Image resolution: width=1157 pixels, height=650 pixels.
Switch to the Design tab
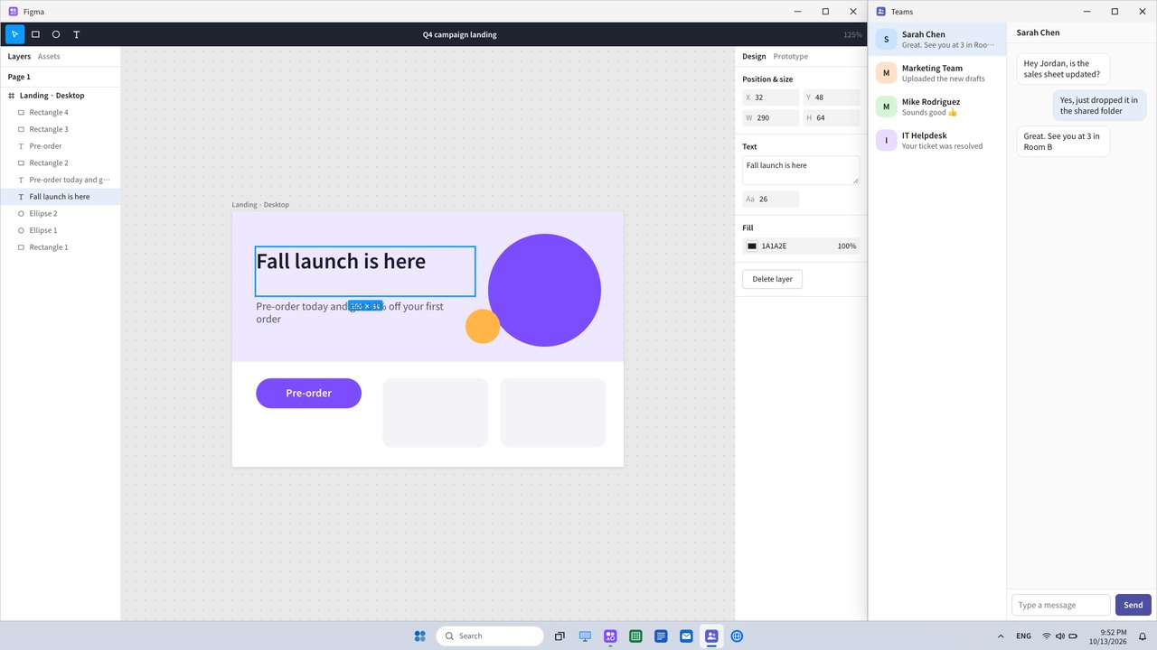(754, 56)
